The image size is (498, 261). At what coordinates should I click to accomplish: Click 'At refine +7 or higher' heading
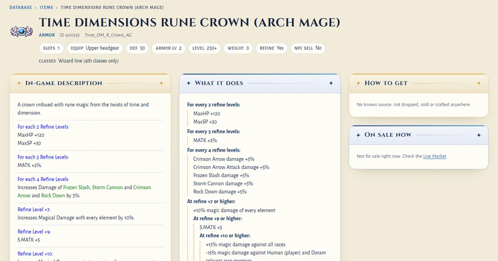click(x=210, y=201)
